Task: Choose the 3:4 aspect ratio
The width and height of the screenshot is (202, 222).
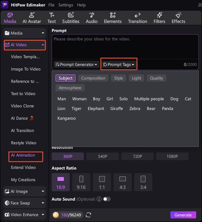Action: coord(143,182)
